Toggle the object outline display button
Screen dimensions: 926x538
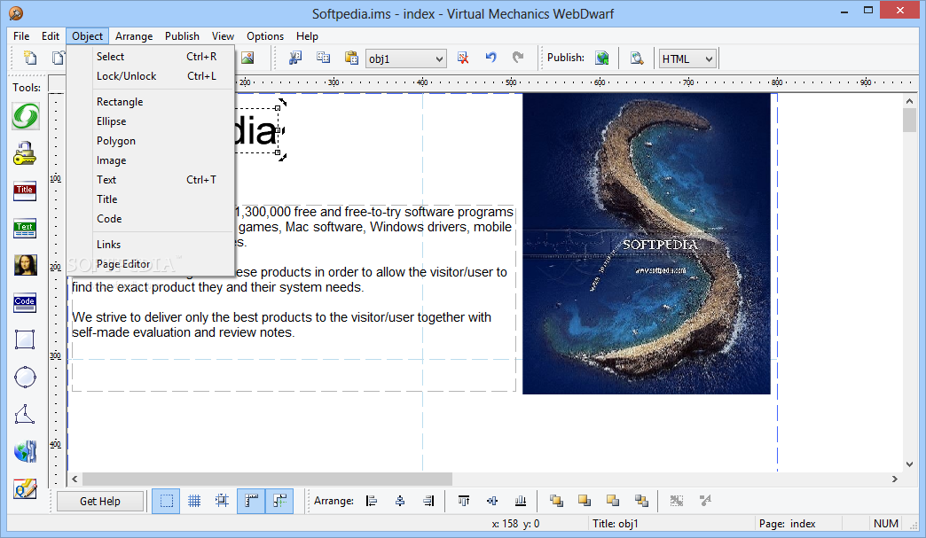(166, 502)
